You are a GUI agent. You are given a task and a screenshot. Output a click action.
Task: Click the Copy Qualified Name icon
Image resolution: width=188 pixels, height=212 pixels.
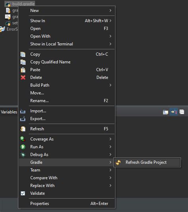(23, 62)
